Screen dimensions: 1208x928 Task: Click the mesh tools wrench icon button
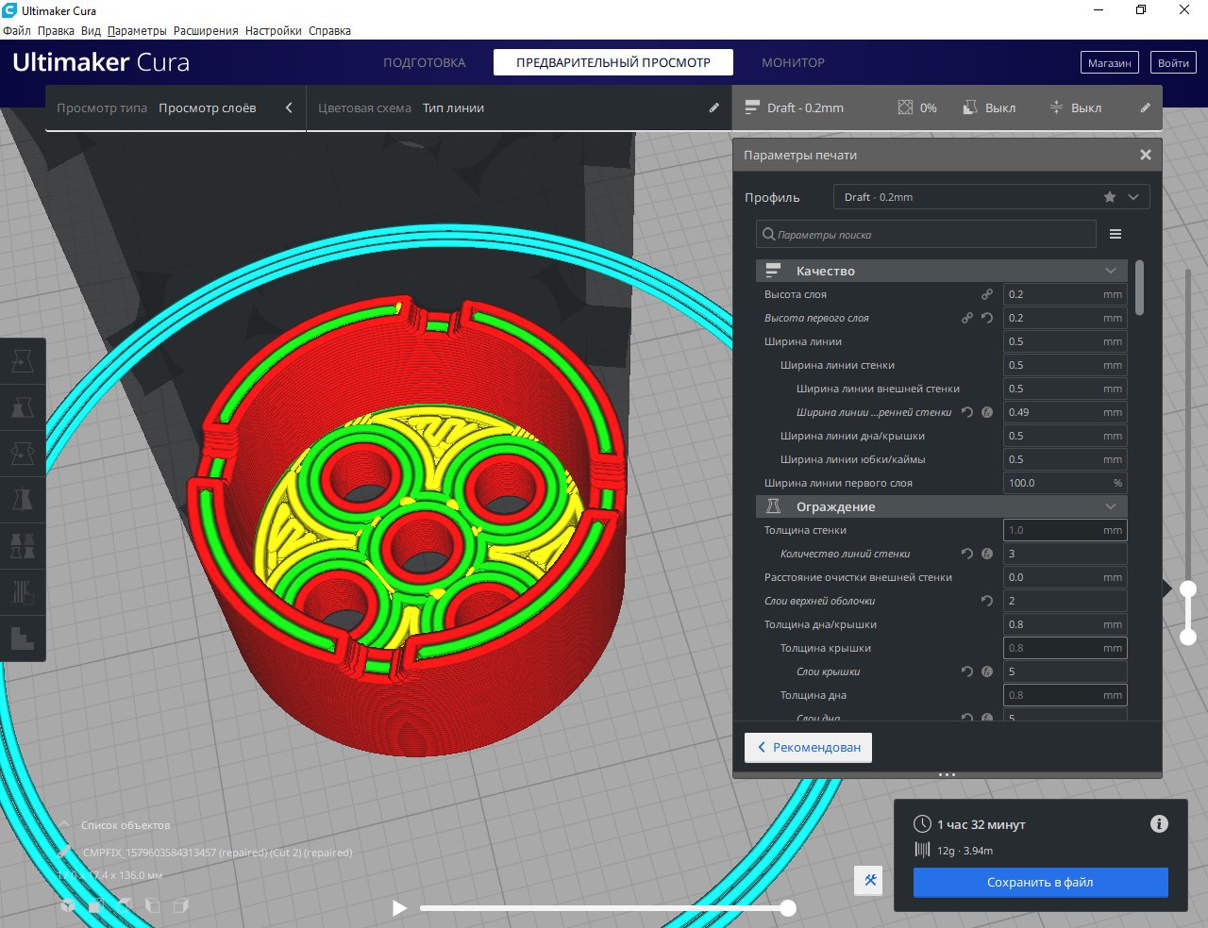[x=870, y=881]
